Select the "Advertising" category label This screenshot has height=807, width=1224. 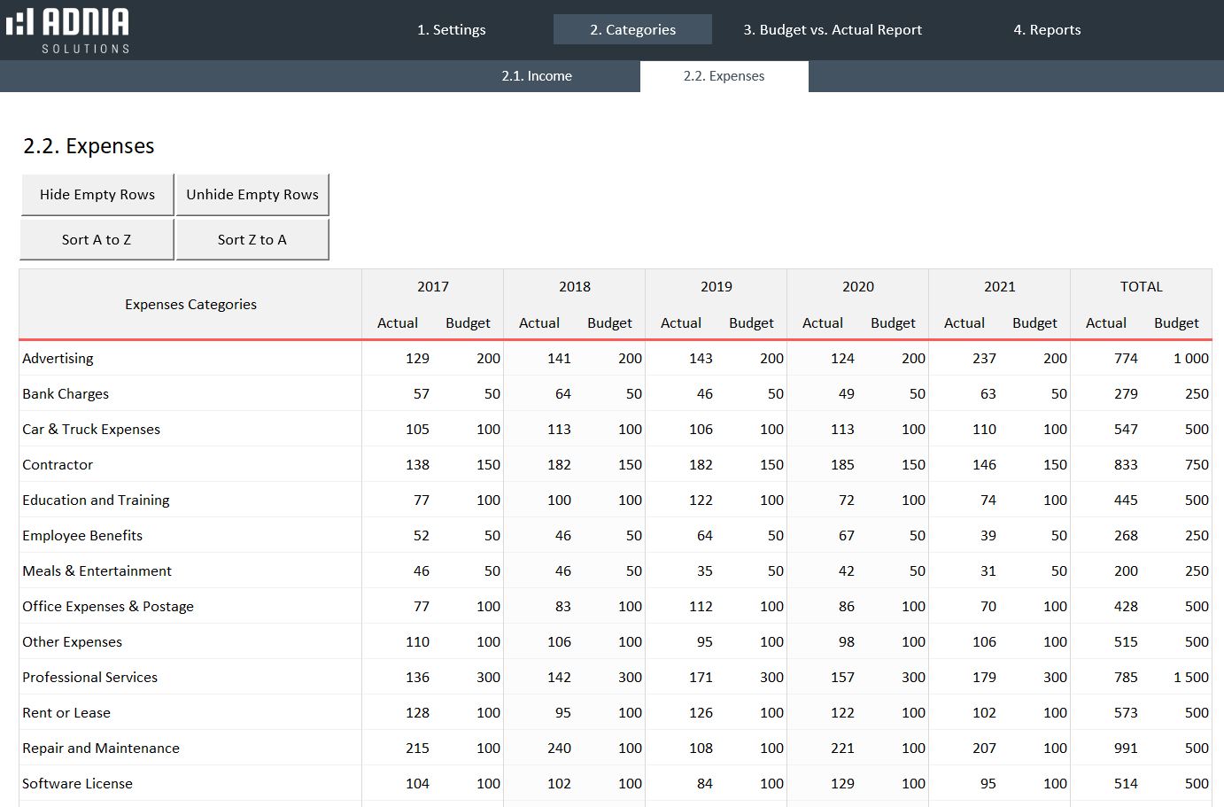click(58, 358)
